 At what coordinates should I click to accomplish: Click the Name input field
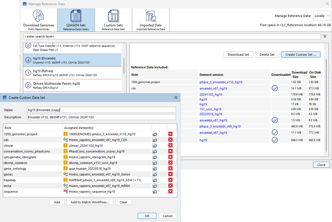(101, 110)
